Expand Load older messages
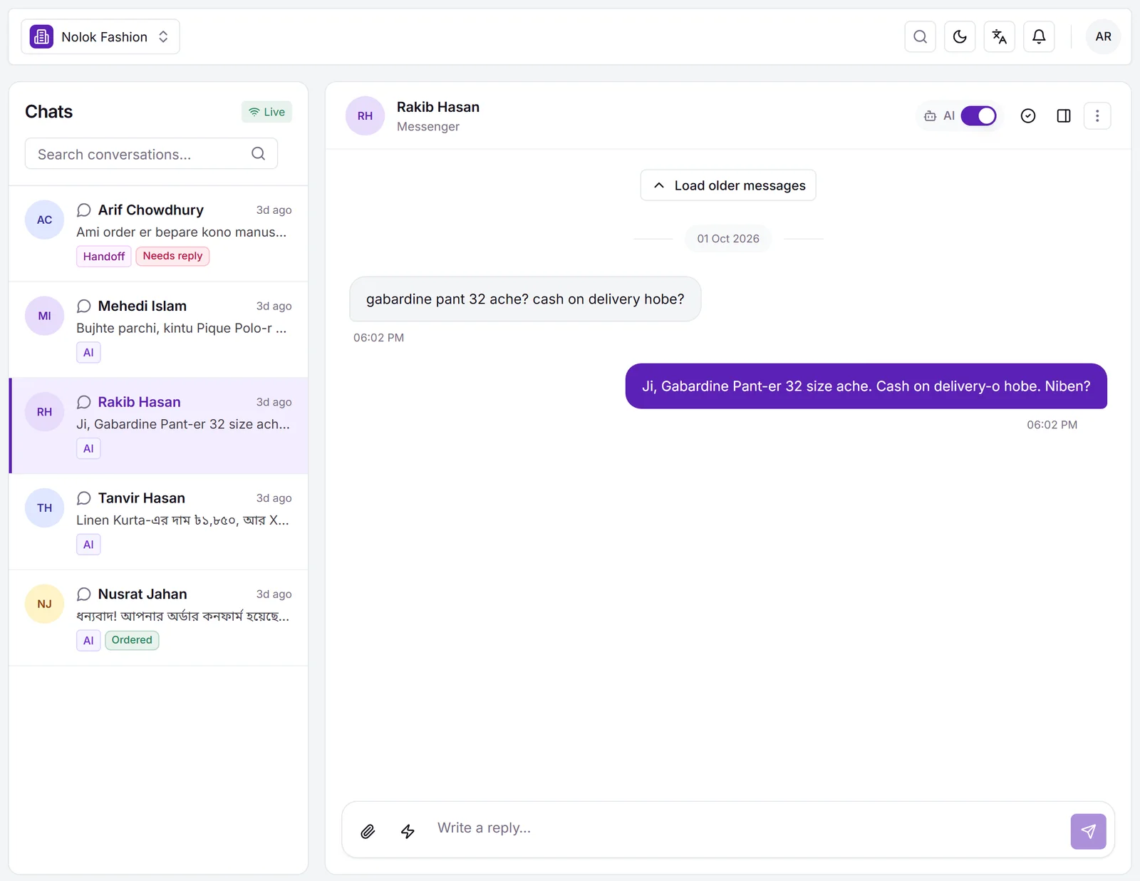The height and width of the screenshot is (881, 1140). tap(728, 185)
